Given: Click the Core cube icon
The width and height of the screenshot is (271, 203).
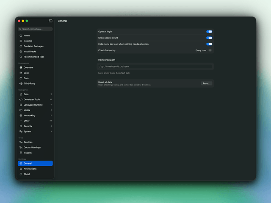Looking at the screenshot, I should click(x=21, y=78).
